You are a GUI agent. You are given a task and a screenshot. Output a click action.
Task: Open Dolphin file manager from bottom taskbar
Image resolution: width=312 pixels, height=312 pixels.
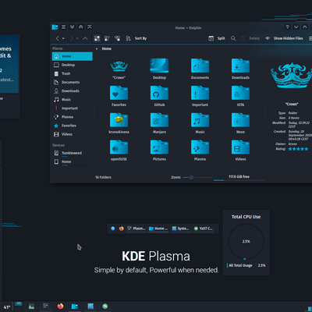(x=75, y=307)
